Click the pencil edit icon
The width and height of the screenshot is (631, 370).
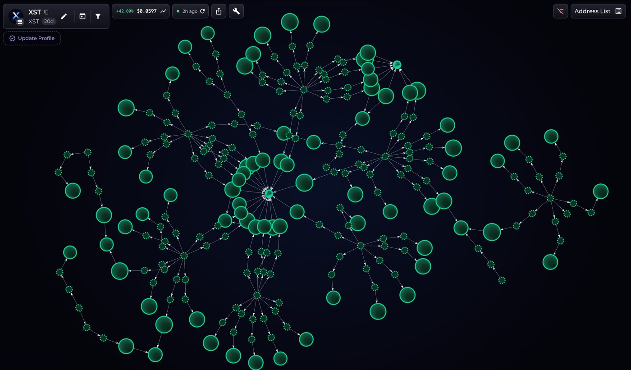[x=64, y=16]
